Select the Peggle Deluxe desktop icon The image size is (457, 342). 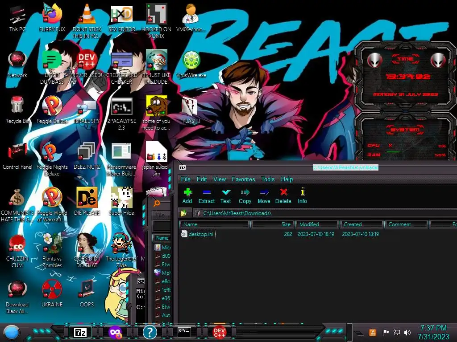[52, 110]
